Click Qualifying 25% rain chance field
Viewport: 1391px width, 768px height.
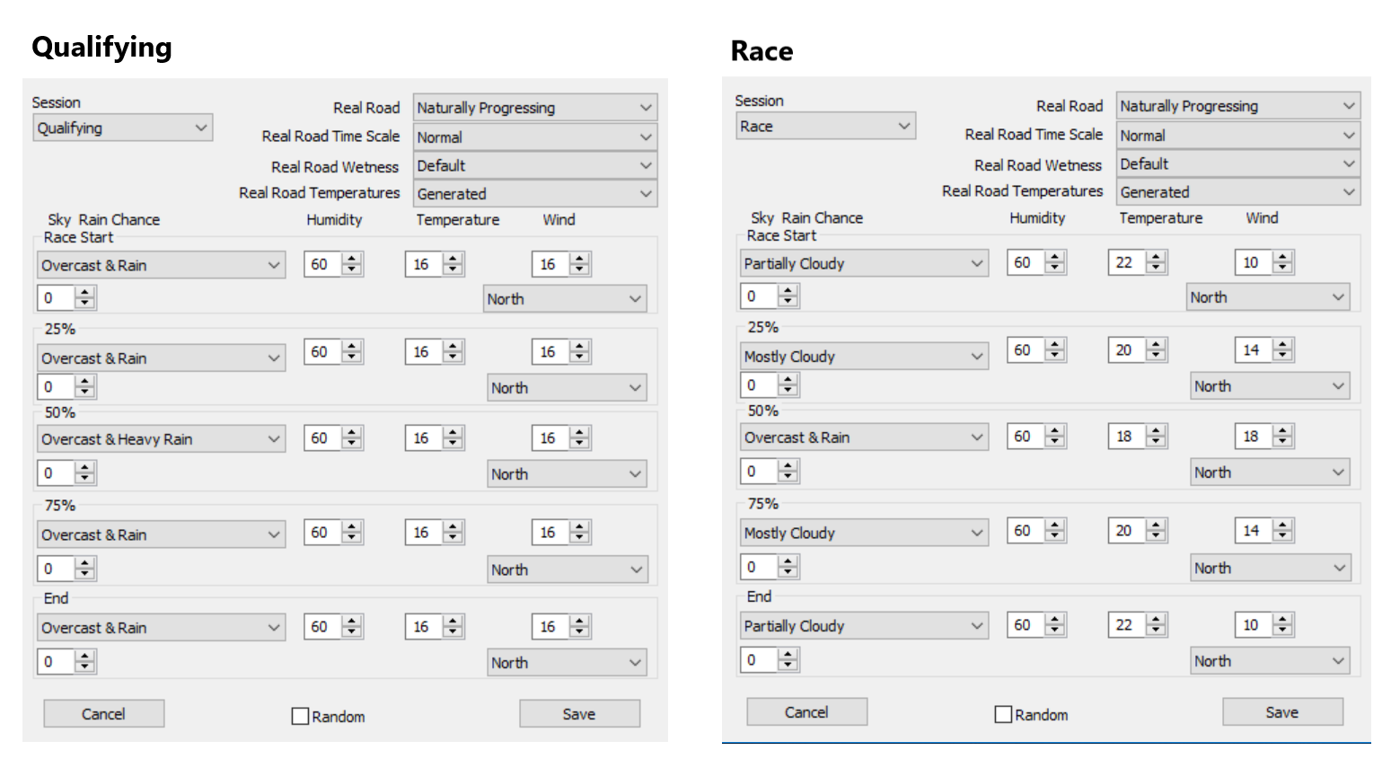point(56,386)
